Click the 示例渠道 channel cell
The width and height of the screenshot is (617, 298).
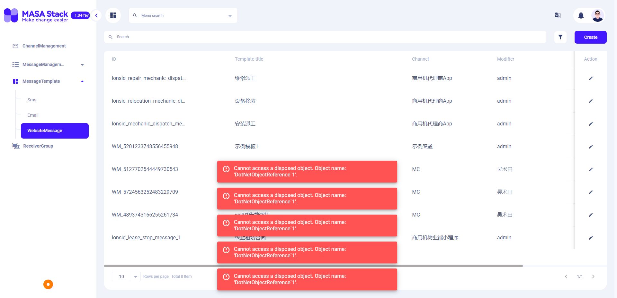422,147
